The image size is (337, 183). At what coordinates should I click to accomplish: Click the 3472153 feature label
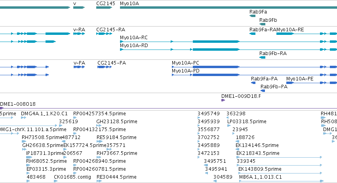(x=209, y=153)
